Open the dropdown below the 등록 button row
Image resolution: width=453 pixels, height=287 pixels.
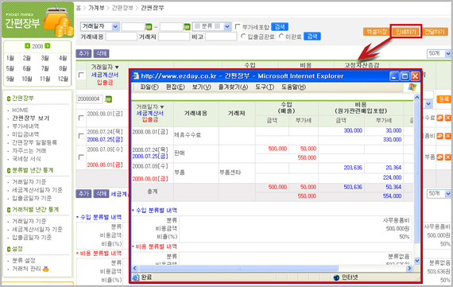(x=428, y=104)
